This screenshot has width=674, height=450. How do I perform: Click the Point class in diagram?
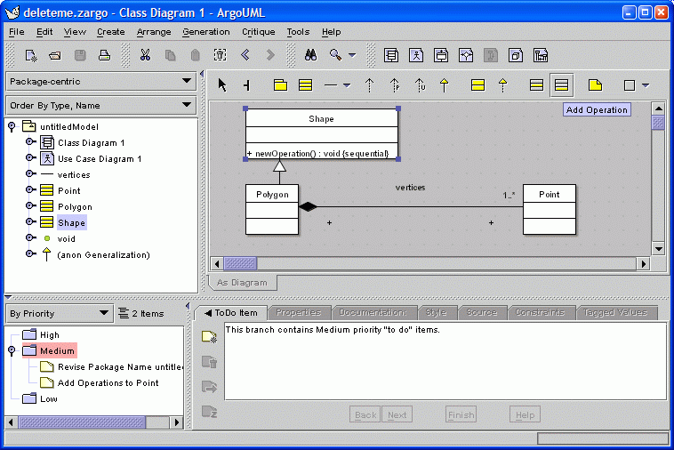click(550, 210)
